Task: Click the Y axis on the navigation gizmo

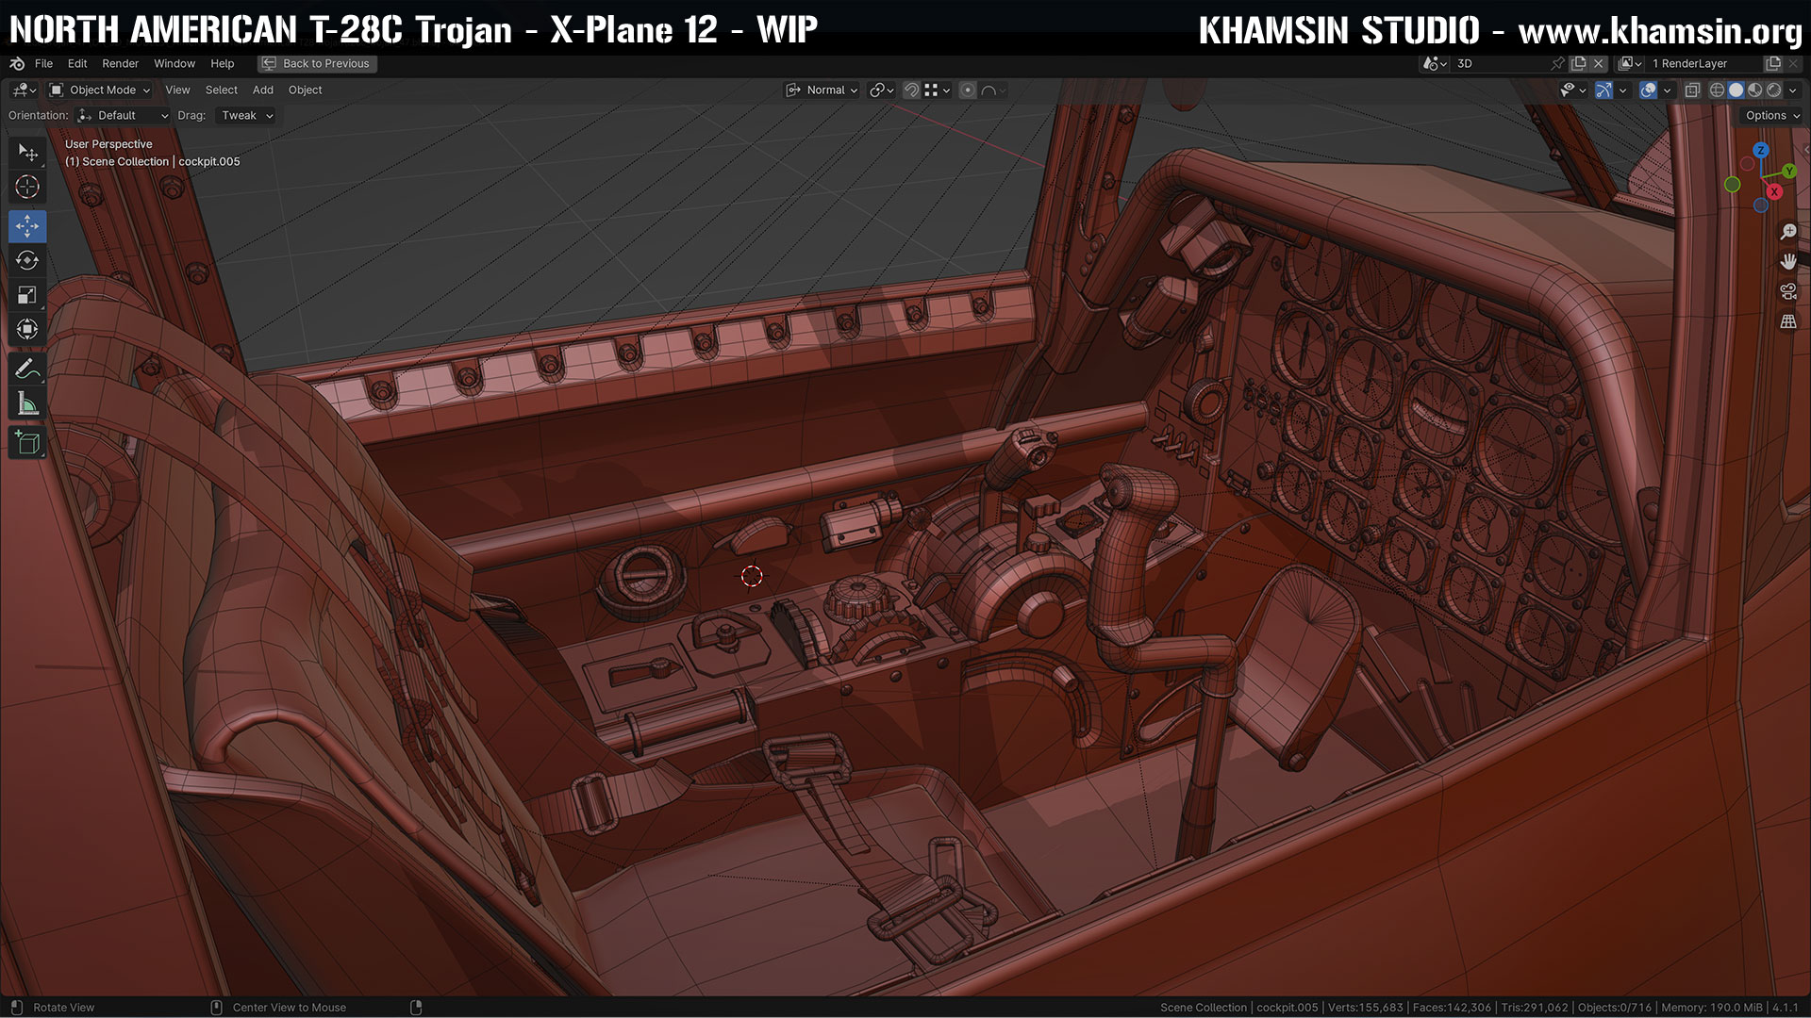Action: (x=1788, y=172)
